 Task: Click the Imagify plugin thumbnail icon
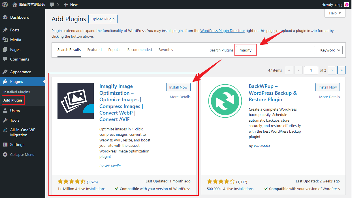pyautogui.click(x=76, y=101)
